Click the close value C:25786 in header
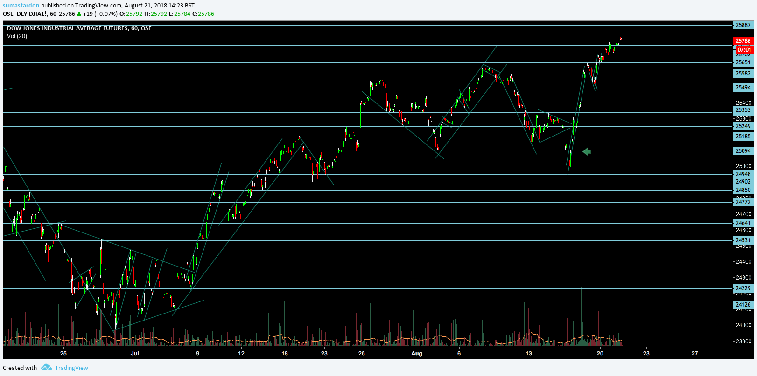The width and height of the screenshot is (757, 376). [203, 14]
